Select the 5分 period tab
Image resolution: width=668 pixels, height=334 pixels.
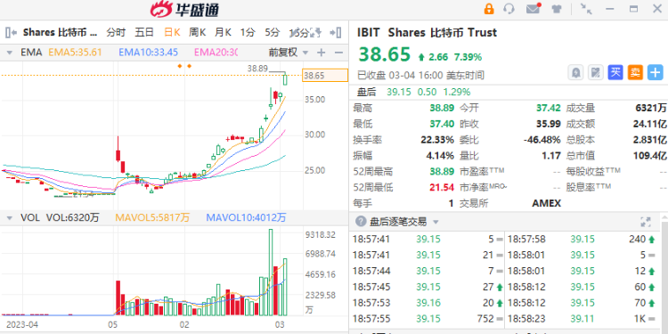273,32
